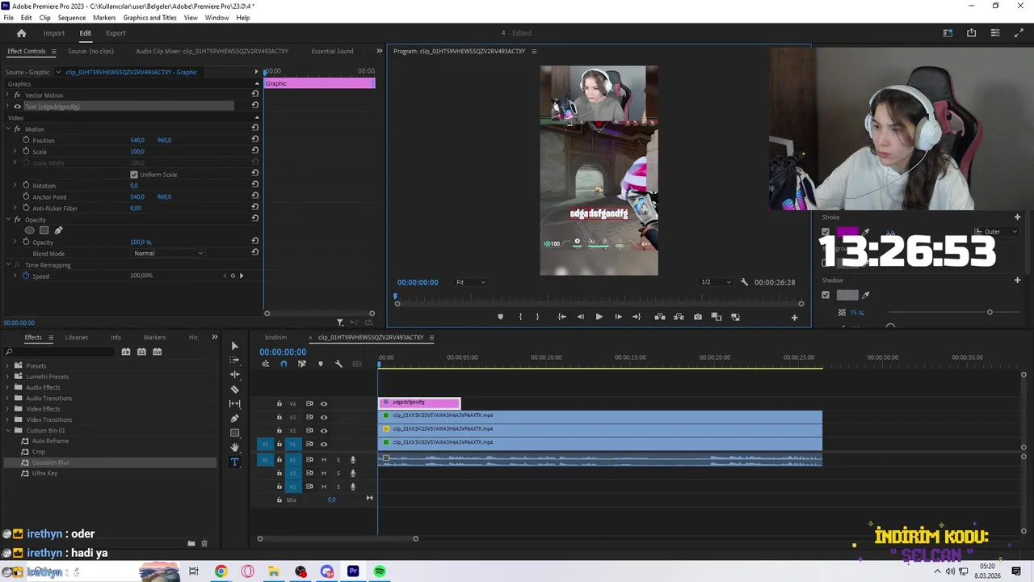Reset the Position parameter
1034x582 pixels.
click(x=255, y=140)
